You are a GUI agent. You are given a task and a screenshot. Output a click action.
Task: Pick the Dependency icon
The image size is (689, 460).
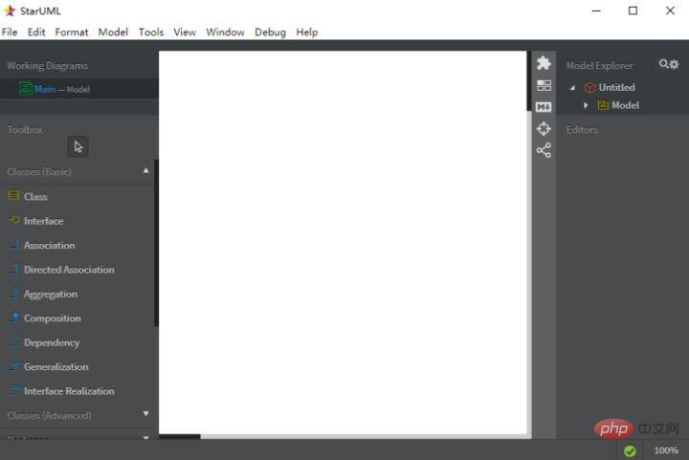[14, 341]
